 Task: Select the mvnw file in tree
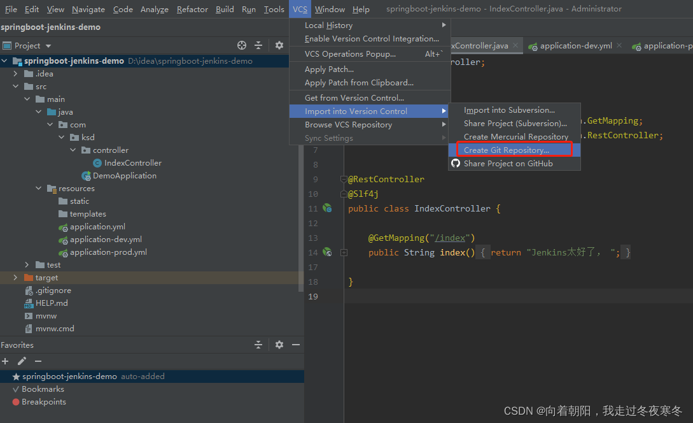pos(46,316)
